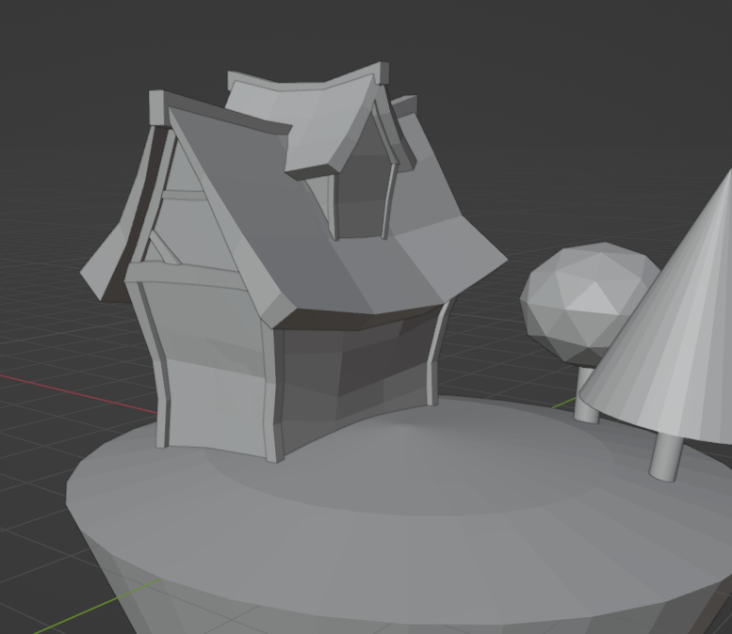Click the house's shaded side wall
The height and width of the screenshot is (634, 732).
pyautogui.click(x=358, y=367)
